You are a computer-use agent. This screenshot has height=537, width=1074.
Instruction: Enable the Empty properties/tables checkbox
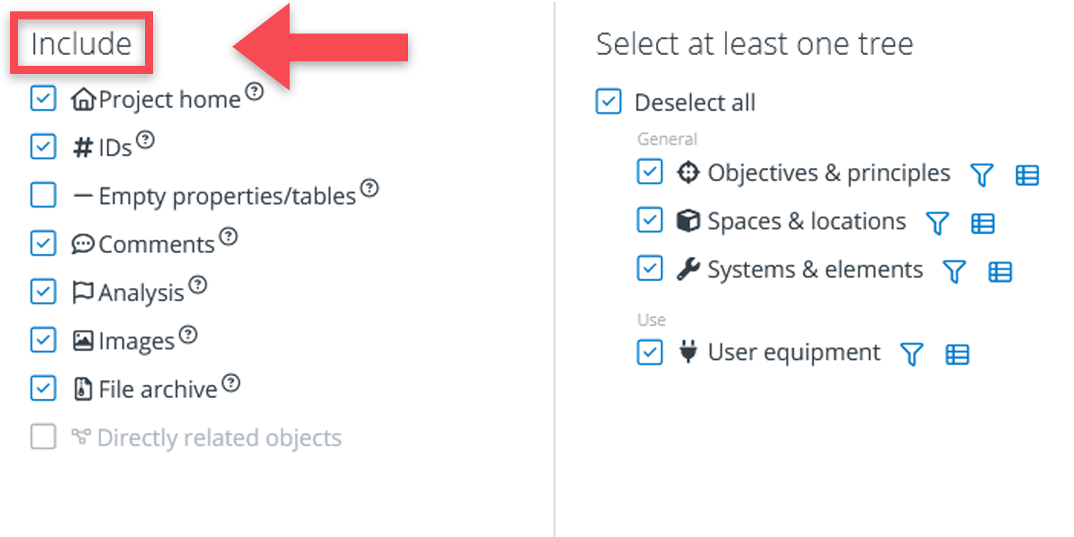coord(44,195)
